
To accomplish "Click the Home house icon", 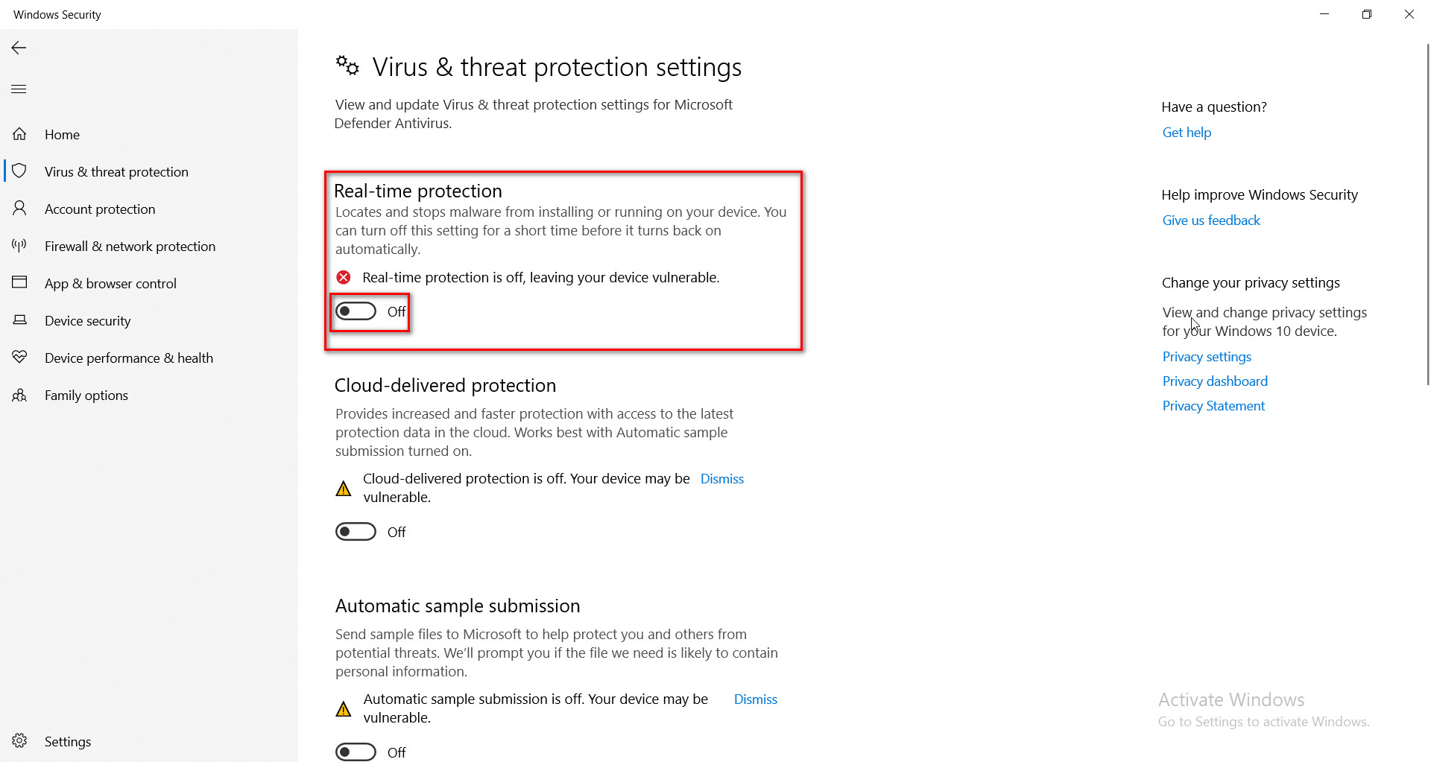I will pyautogui.click(x=19, y=134).
